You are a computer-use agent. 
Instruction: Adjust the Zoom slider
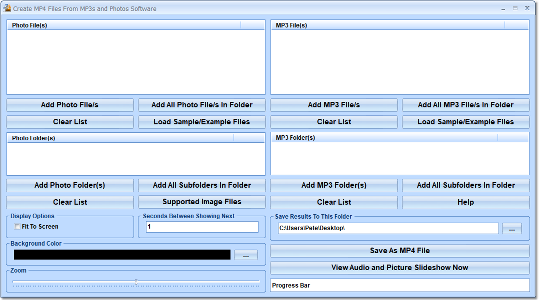pos(135,282)
